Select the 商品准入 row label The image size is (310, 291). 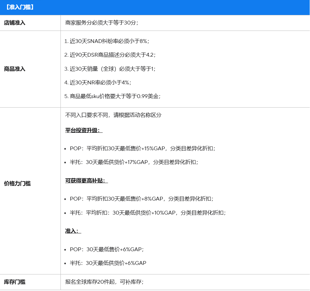pyautogui.click(x=15, y=69)
